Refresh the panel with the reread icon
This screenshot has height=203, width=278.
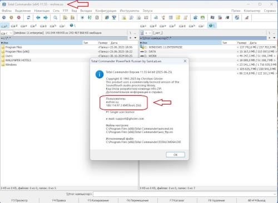(x=28, y=18)
